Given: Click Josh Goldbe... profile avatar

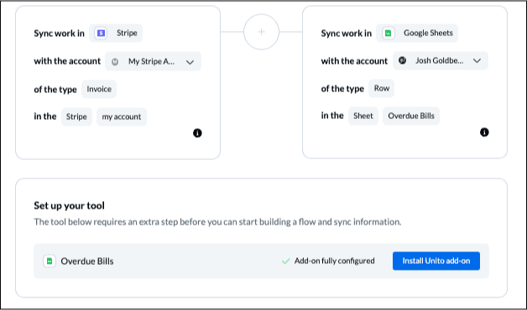Looking at the screenshot, I should coord(402,60).
